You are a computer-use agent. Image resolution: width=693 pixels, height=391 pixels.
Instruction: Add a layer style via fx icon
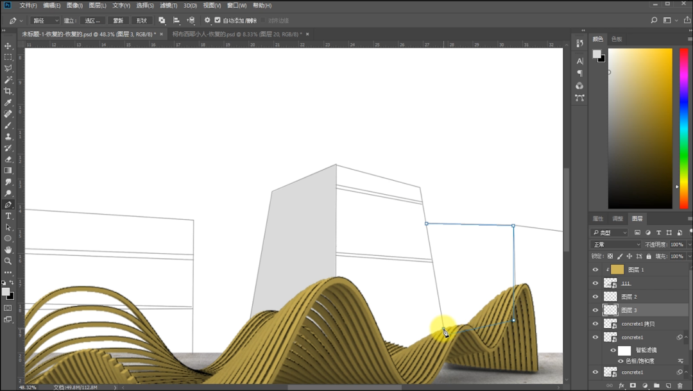click(x=621, y=386)
